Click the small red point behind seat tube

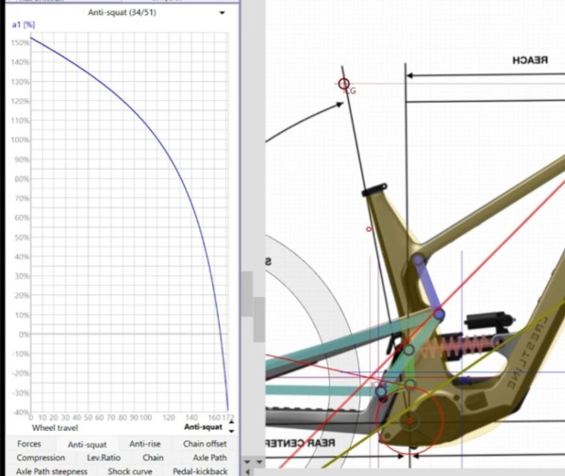pyautogui.click(x=368, y=229)
